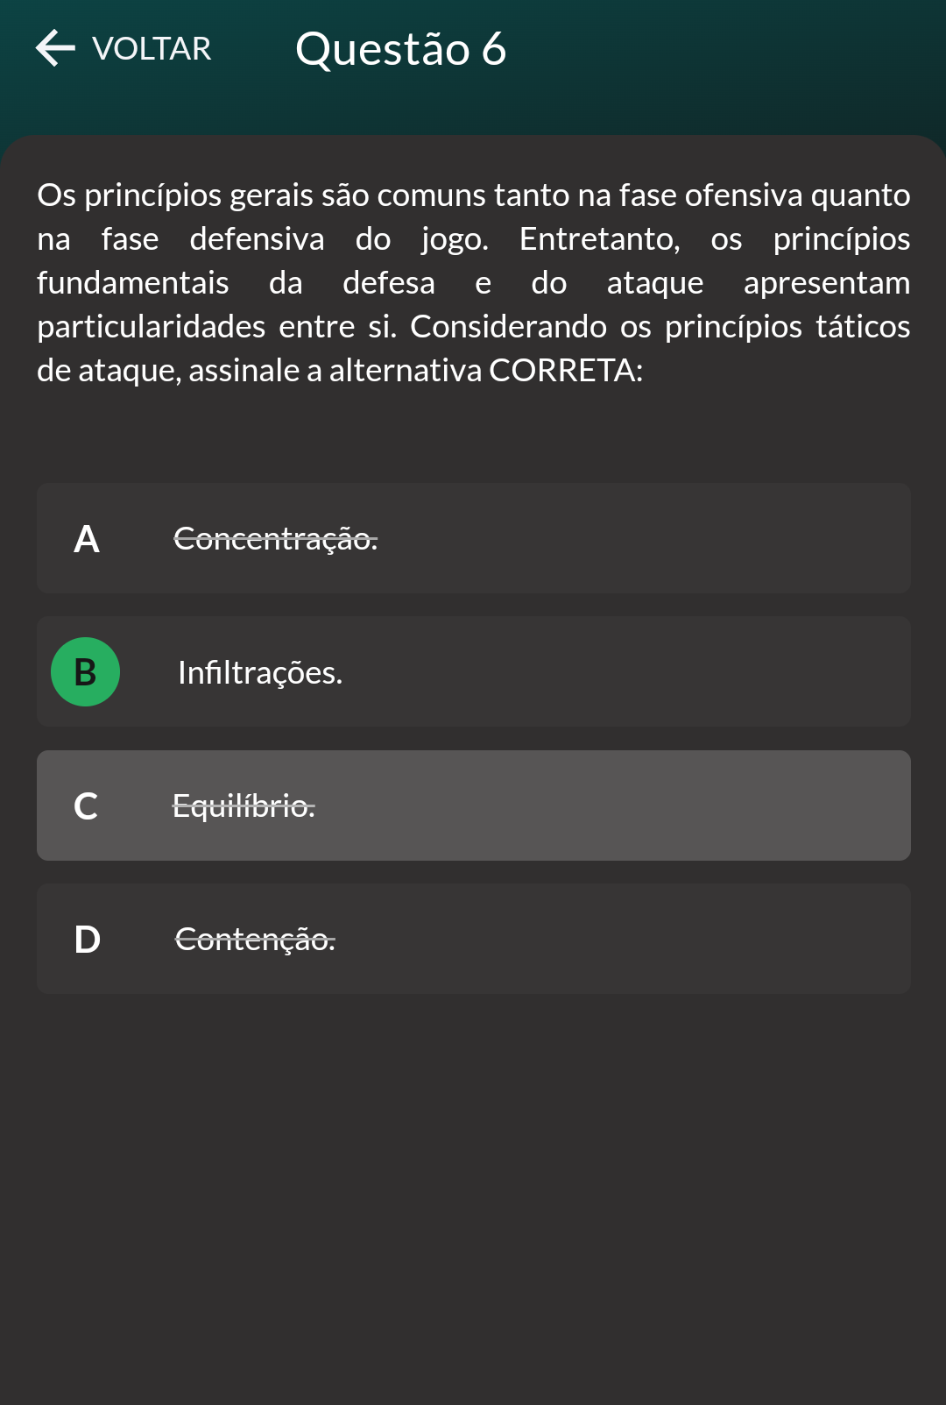Screen dimensions: 946x1405
Task: Click the word CORRETA in the question
Action: [x=562, y=371]
